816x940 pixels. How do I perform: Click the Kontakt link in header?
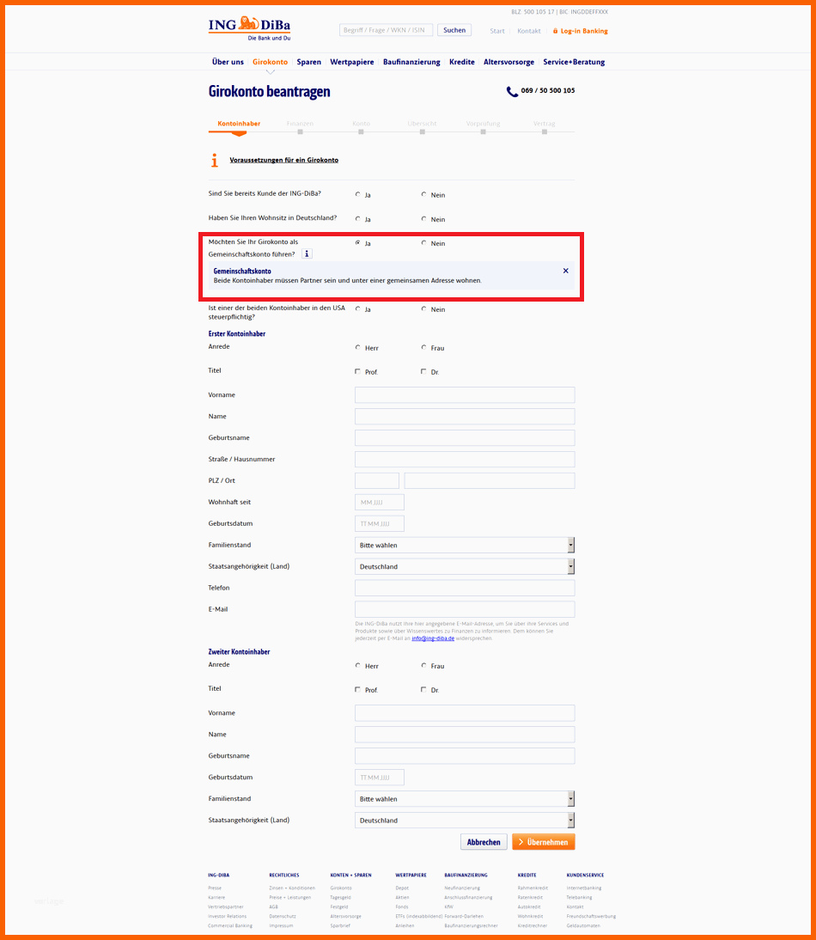point(529,31)
